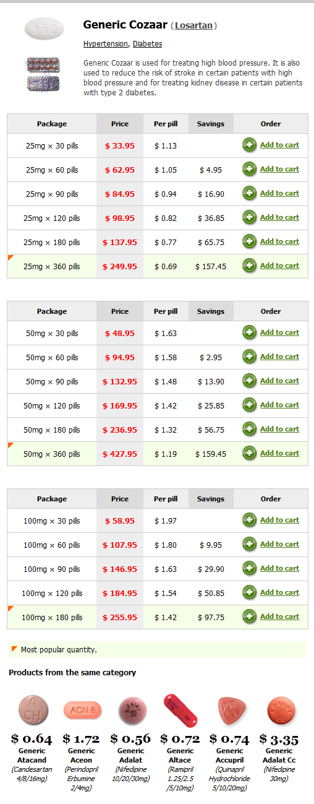
Task: Click the Cozaar white pill image
Action: pyautogui.click(x=44, y=28)
